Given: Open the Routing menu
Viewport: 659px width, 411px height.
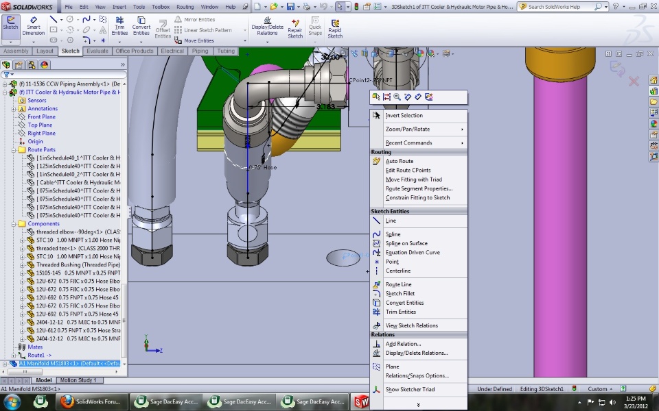Looking at the screenshot, I should point(185,7).
